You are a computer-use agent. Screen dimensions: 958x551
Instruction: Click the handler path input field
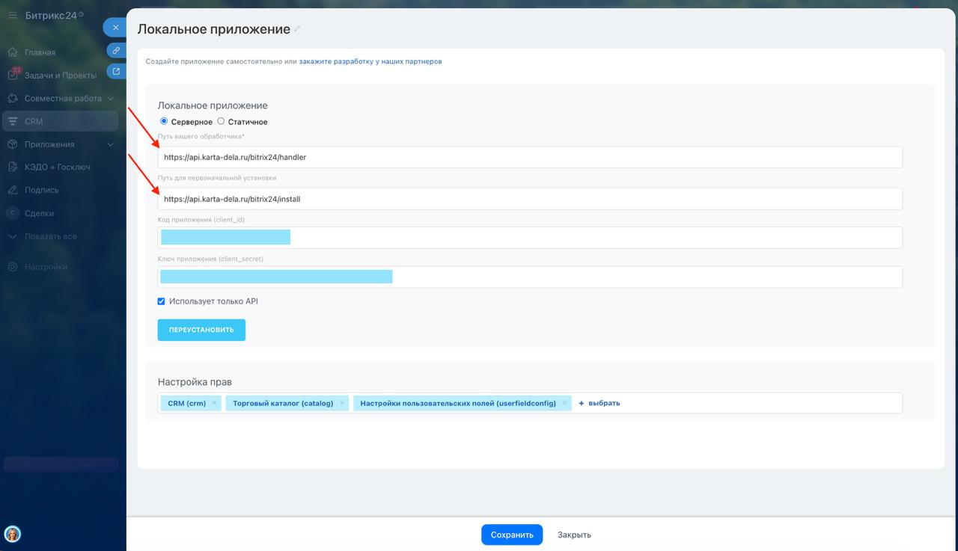tap(529, 157)
